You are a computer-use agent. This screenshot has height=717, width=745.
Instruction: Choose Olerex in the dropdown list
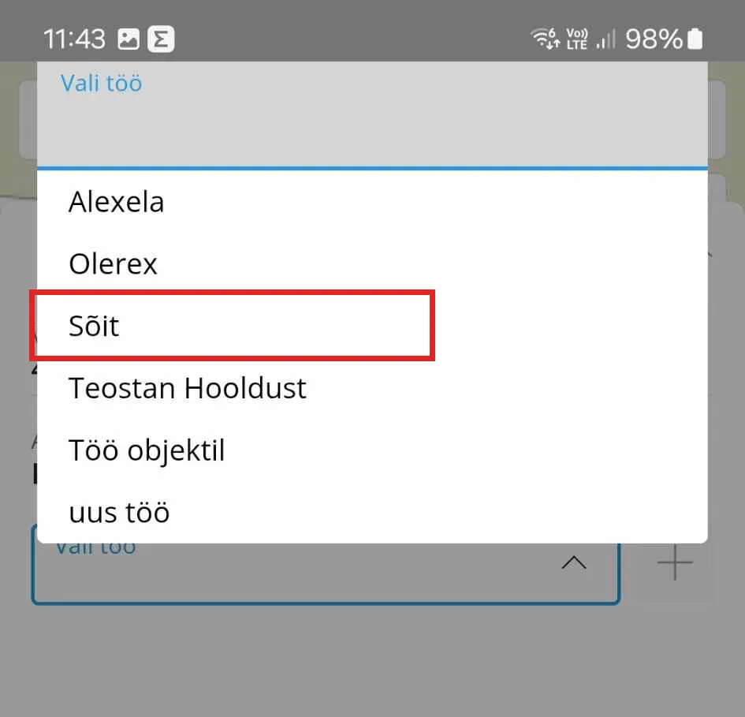[114, 263]
